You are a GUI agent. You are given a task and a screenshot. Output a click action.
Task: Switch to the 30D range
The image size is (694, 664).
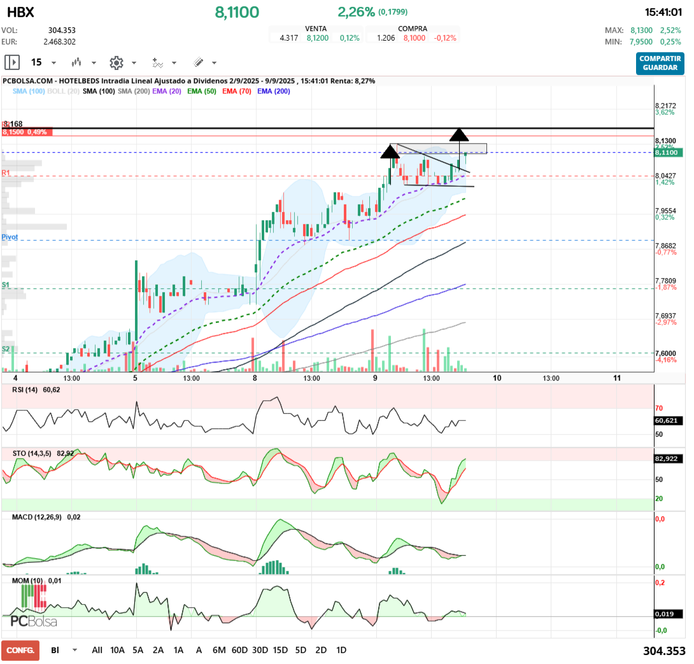[x=260, y=650]
